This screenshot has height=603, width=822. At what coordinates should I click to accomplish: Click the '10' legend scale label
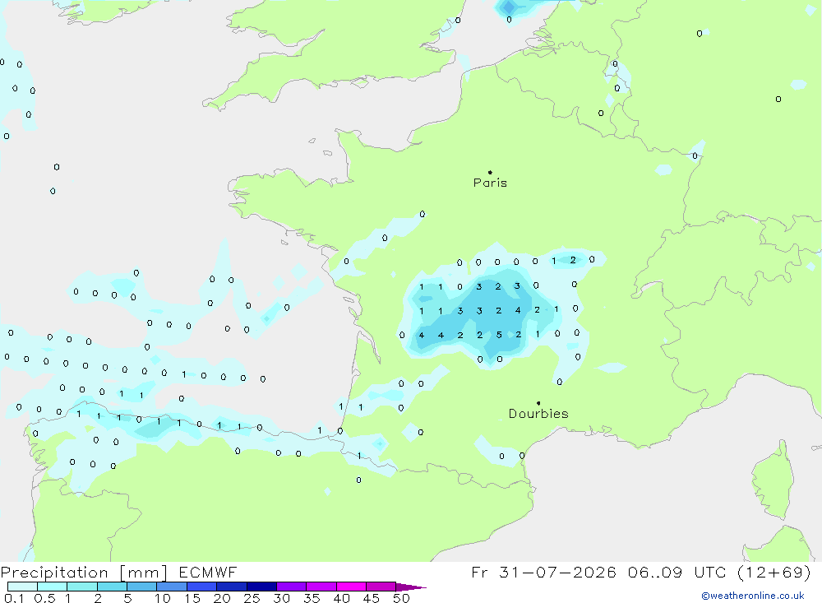(x=163, y=598)
